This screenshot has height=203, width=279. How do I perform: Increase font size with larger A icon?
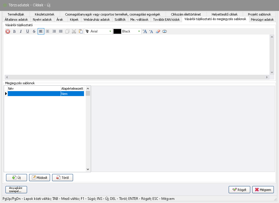pyautogui.click(x=145, y=31)
